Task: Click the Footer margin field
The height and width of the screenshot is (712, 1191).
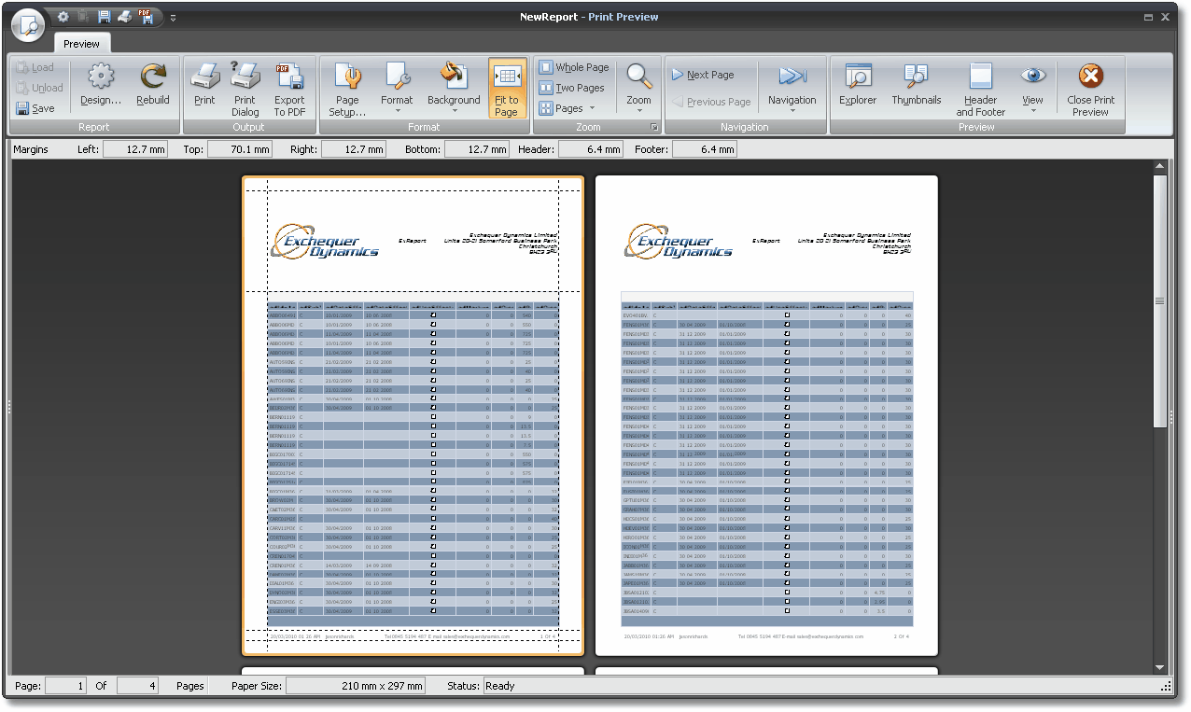Action: (705, 149)
